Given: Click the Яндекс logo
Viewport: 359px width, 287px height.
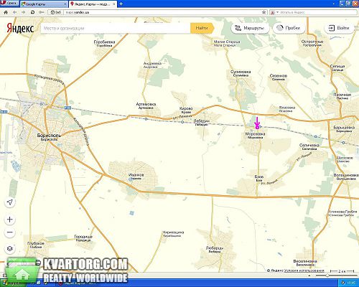Looking at the screenshot, I should (20, 28).
